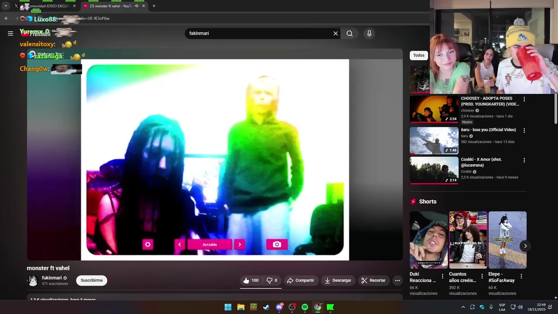
Task: Click the microphone icon in system tray
Action: click(x=491, y=307)
